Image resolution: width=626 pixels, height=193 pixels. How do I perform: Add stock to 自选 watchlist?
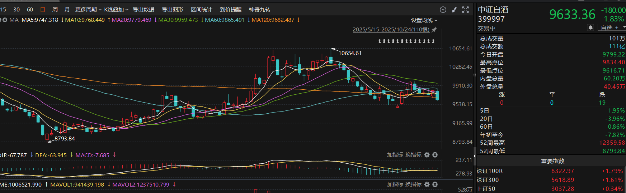click(609, 28)
